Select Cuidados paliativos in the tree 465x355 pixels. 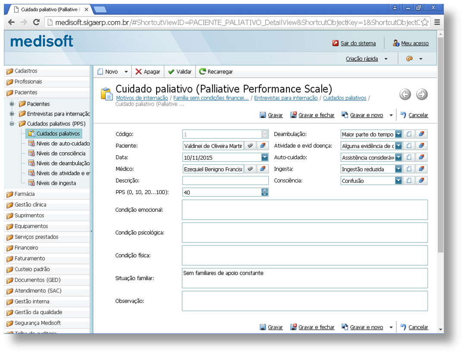click(x=54, y=133)
